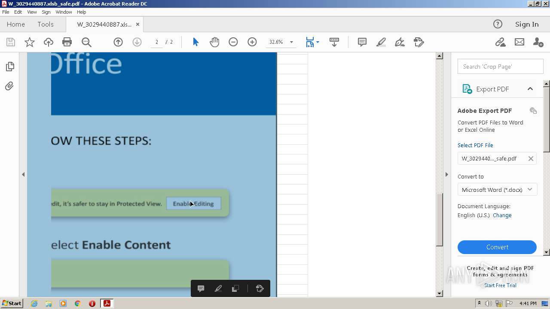
Task: Zoom in with the plus icon
Action: pyautogui.click(x=252, y=42)
